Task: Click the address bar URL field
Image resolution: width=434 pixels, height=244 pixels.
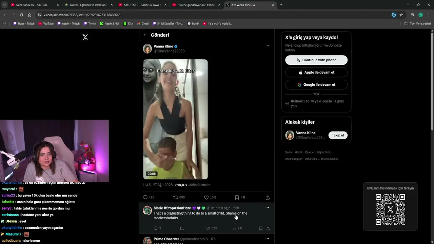Action: (x=215, y=15)
